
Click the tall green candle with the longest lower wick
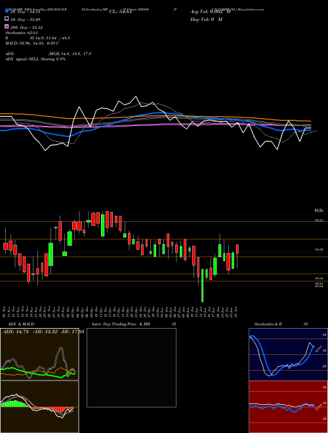click(x=203, y=285)
